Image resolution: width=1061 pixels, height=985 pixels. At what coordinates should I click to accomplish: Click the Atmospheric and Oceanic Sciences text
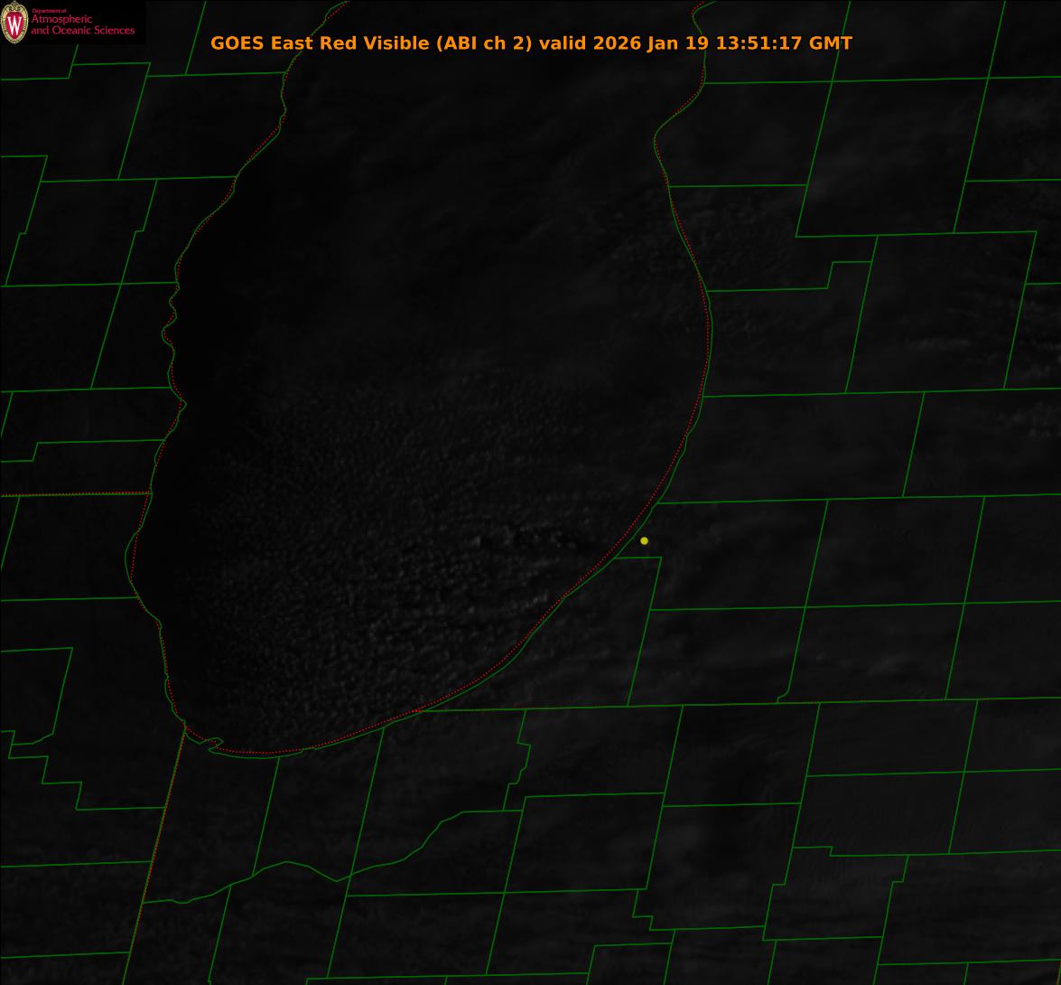82,24
